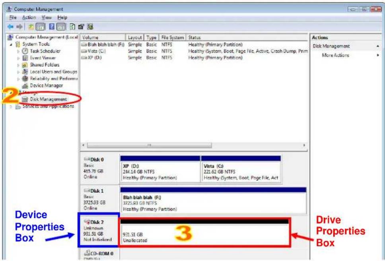Click the Event Viewer icon in the tree
Screen dimensions: 385x261
point(25,58)
